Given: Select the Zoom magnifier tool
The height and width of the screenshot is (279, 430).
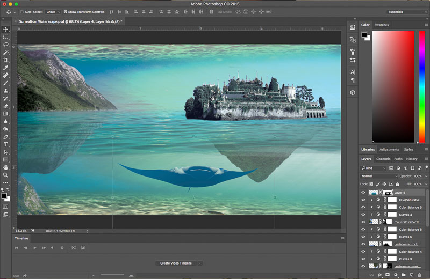Looking at the screenshot, I should coord(5,175).
